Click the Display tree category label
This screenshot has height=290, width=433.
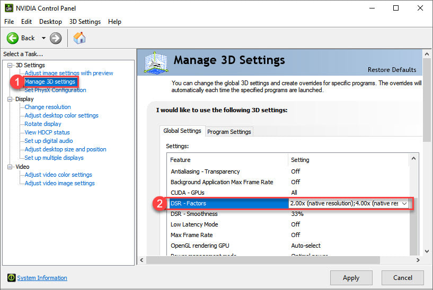[x=24, y=99]
